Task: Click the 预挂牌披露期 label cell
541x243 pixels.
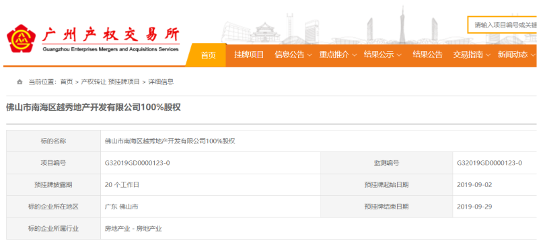Action: point(53,185)
